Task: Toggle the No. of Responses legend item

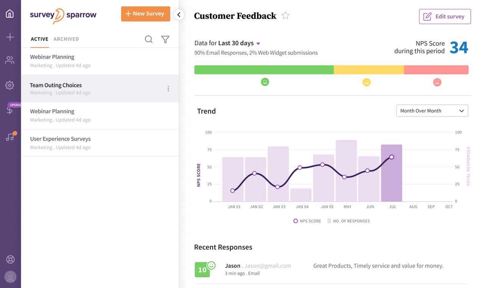Action: (348, 221)
